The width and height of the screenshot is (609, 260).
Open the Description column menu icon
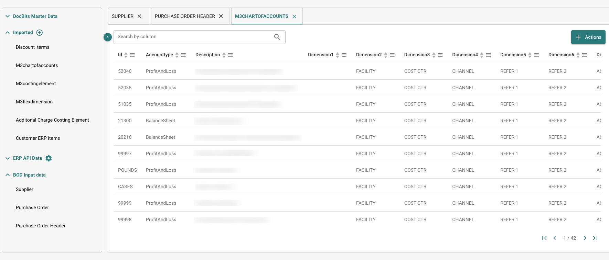[231, 55]
